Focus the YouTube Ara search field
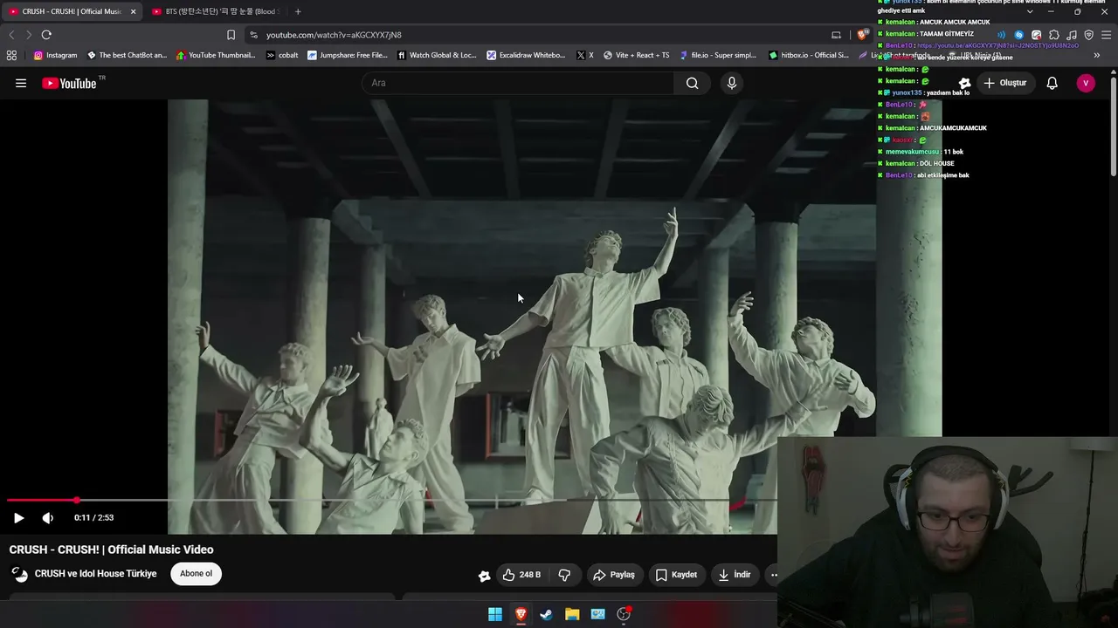The height and width of the screenshot is (628, 1118). point(518,83)
